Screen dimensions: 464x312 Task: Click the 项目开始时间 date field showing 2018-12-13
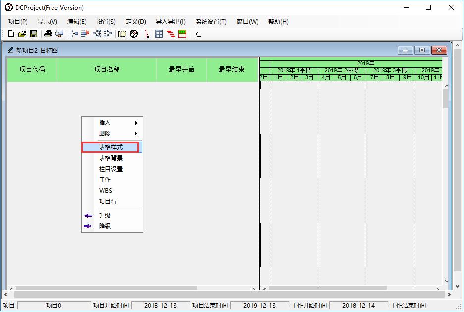coord(160,305)
